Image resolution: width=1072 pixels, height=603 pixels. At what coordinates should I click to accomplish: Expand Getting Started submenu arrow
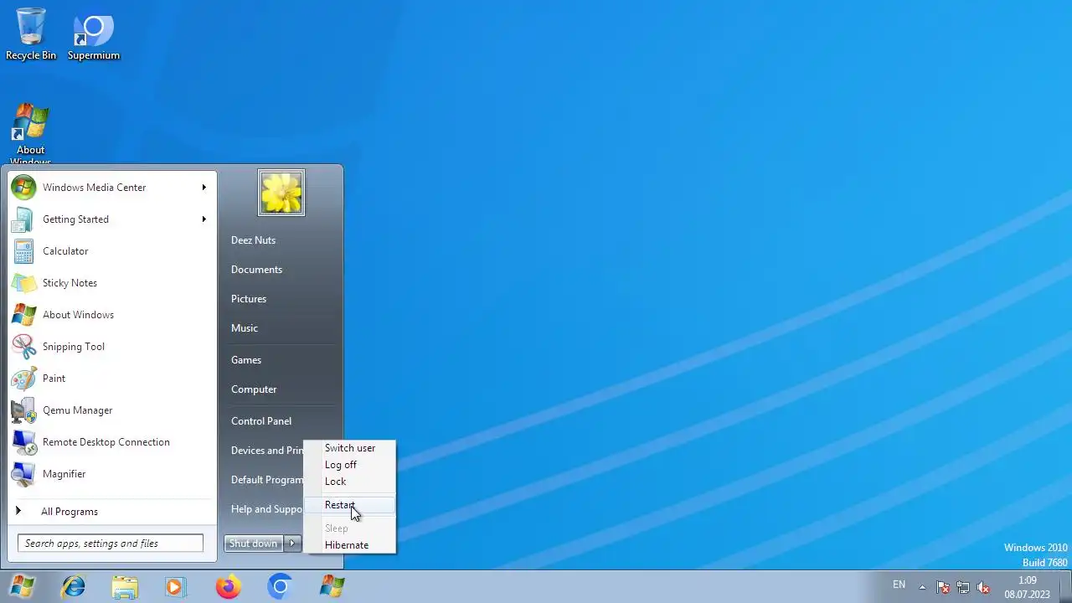pos(204,219)
